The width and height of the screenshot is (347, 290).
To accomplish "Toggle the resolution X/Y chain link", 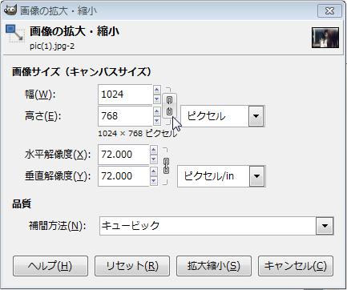I will pos(166,166).
